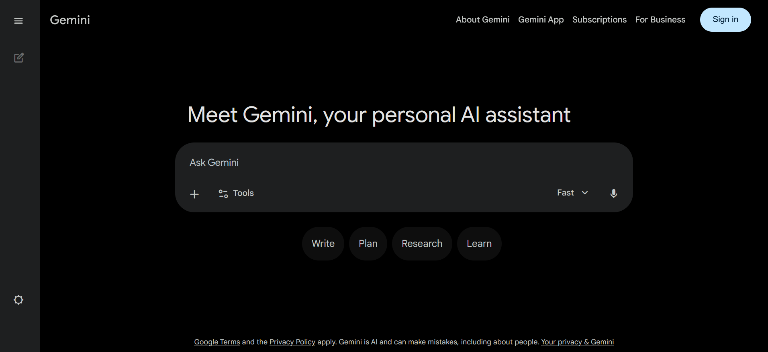
Task: Click the Gemini logo in the top left
Action: [69, 20]
